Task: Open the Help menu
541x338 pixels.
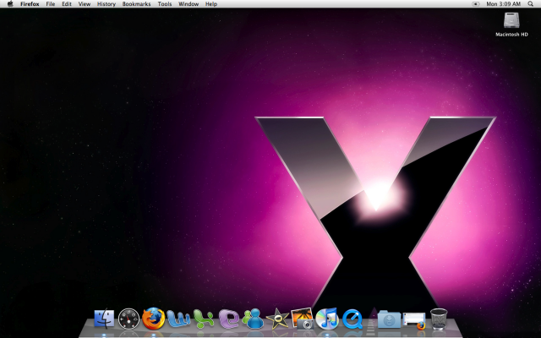Action: pyautogui.click(x=211, y=3)
